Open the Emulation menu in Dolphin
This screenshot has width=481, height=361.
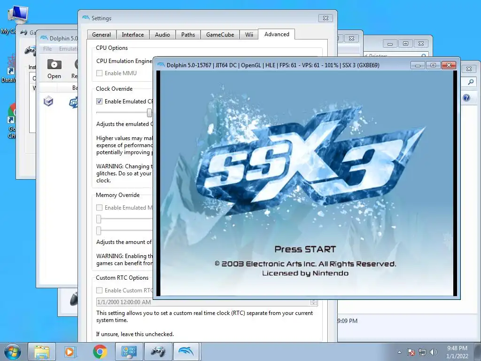68,48
